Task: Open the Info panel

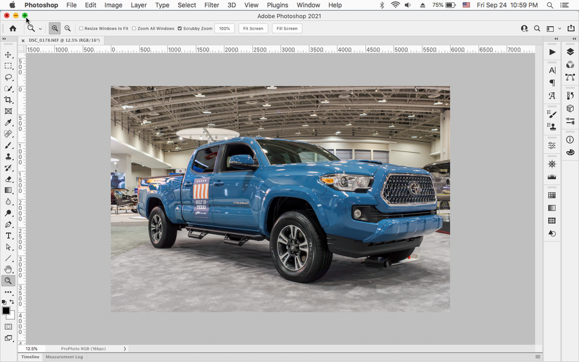Action: [x=570, y=140]
